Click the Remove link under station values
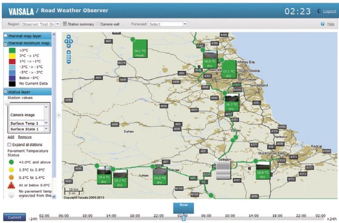Viewport: 339px width, 223px height. (25, 137)
